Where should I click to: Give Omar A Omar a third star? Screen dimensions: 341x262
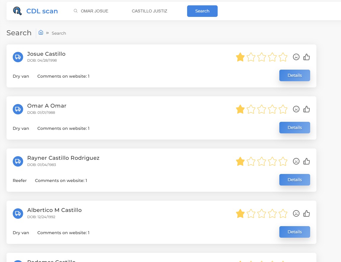(262, 109)
